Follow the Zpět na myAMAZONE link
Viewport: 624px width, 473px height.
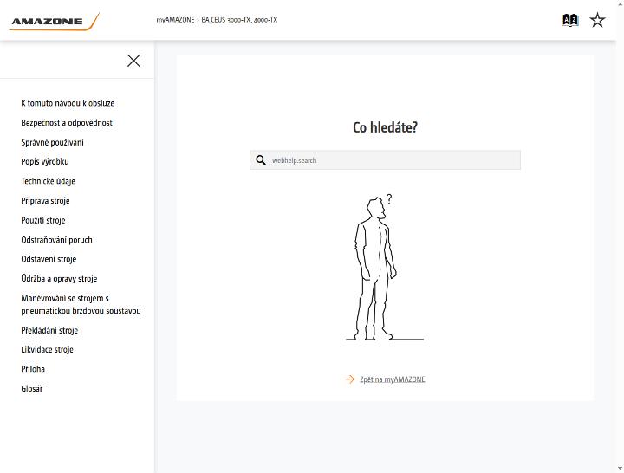393,379
